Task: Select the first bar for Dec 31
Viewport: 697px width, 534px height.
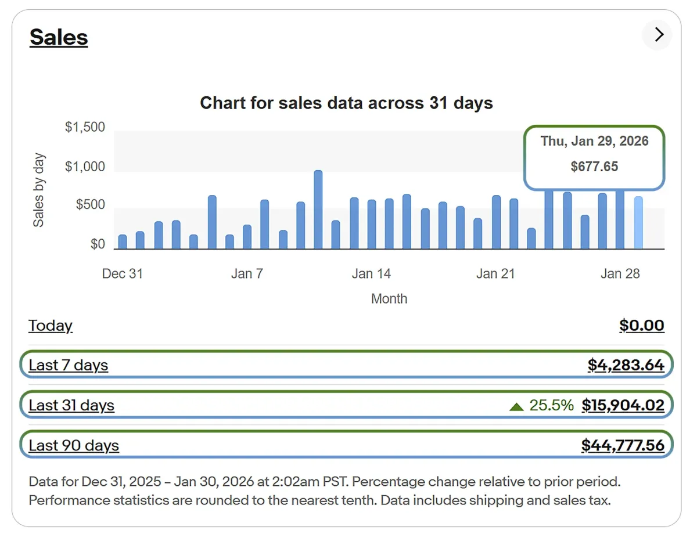Action: (x=123, y=242)
